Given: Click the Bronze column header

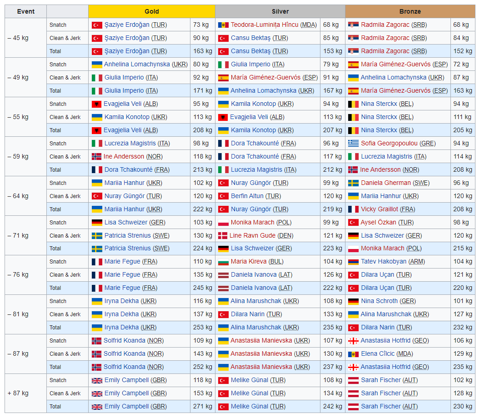Looking at the screenshot, I should coord(410,11).
